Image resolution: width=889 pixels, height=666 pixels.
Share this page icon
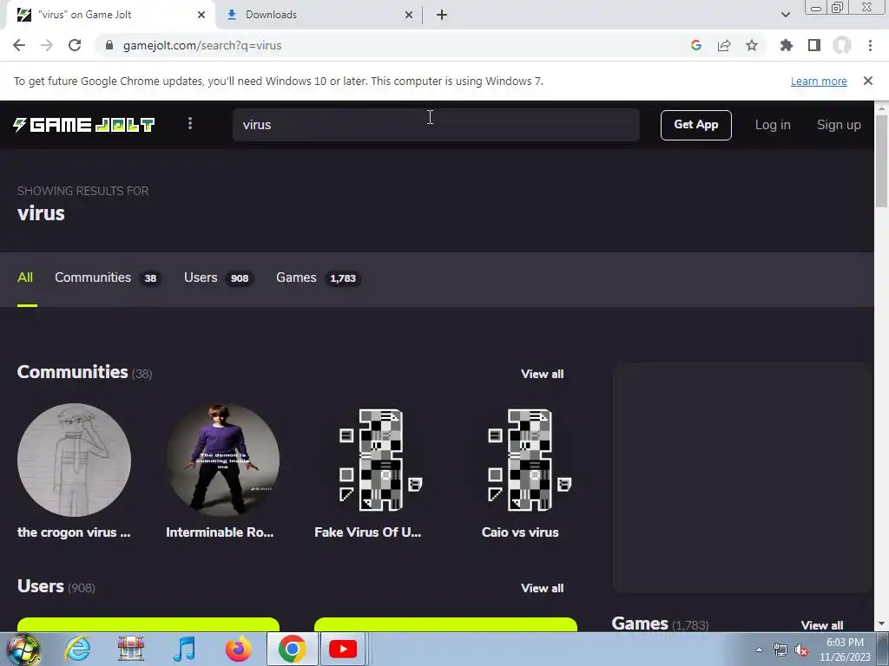[723, 45]
